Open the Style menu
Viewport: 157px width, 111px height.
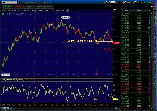coord(120,2)
